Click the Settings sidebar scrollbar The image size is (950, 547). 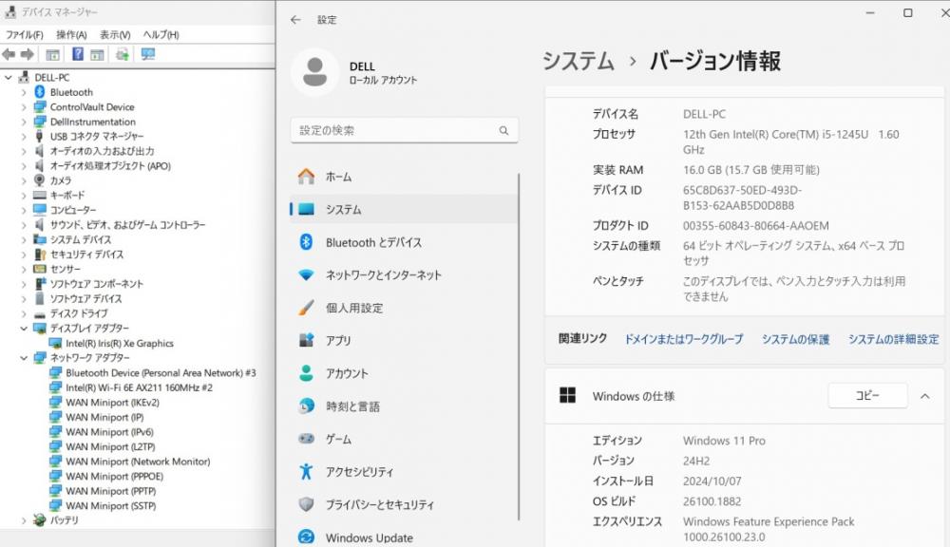pyautogui.click(x=520, y=347)
